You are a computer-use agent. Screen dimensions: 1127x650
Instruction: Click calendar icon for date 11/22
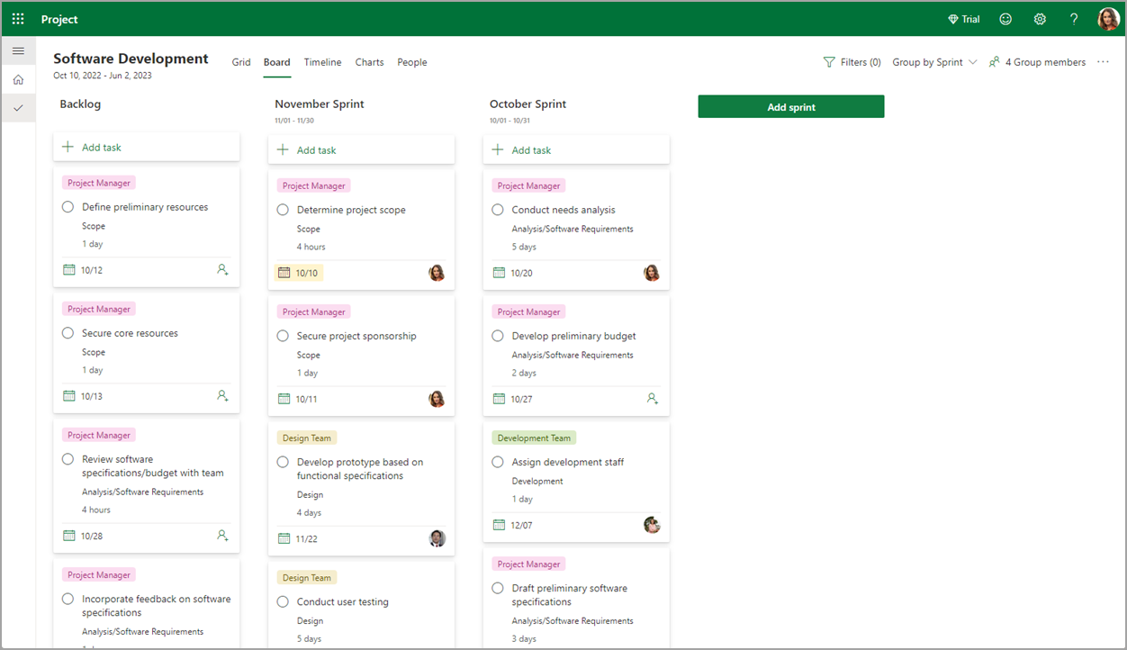[284, 538]
